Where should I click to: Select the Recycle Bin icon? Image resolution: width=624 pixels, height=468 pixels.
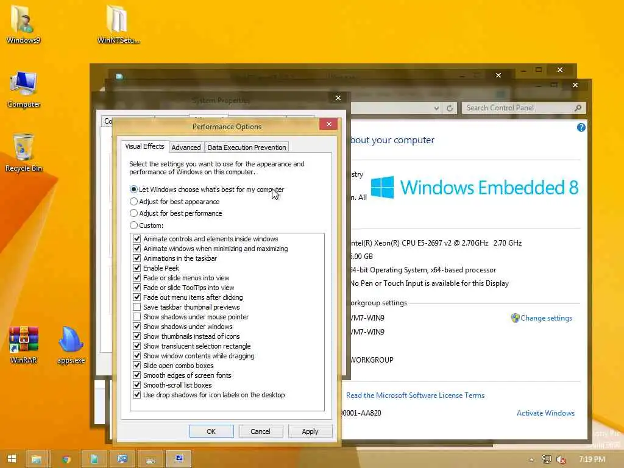point(24,153)
